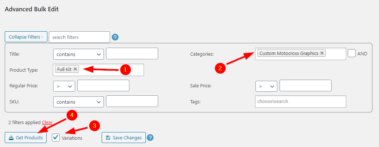Remove the Custom Motocross Graphics category tag
Image resolution: width=379 pixels, height=147 pixels.
[x=322, y=53]
